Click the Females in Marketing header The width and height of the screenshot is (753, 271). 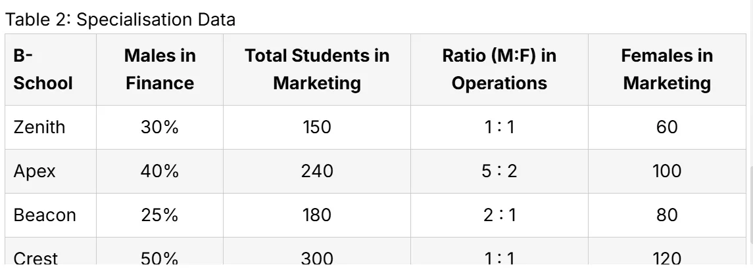tap(667, 70)
